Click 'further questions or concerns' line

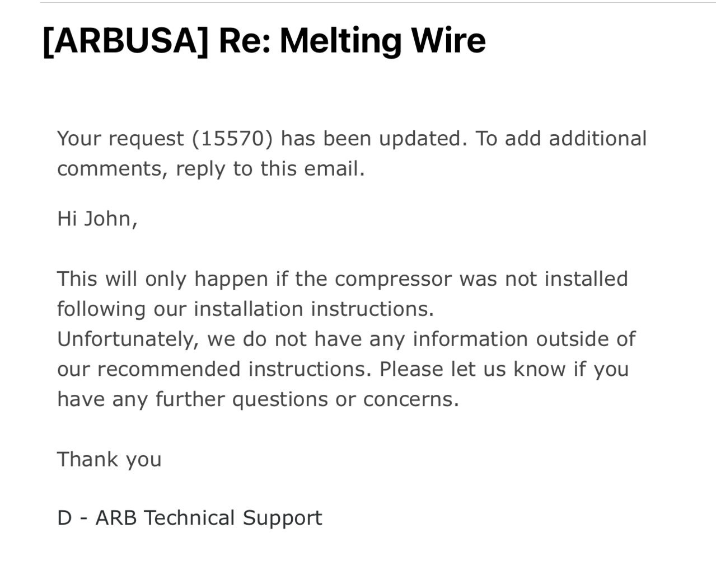click(307, 399)
